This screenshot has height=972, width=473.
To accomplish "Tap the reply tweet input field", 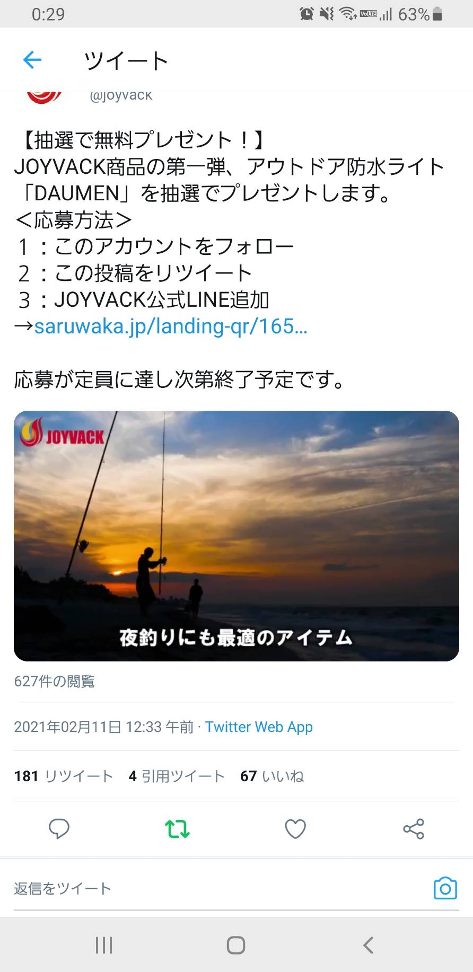I will coord(217,888).
